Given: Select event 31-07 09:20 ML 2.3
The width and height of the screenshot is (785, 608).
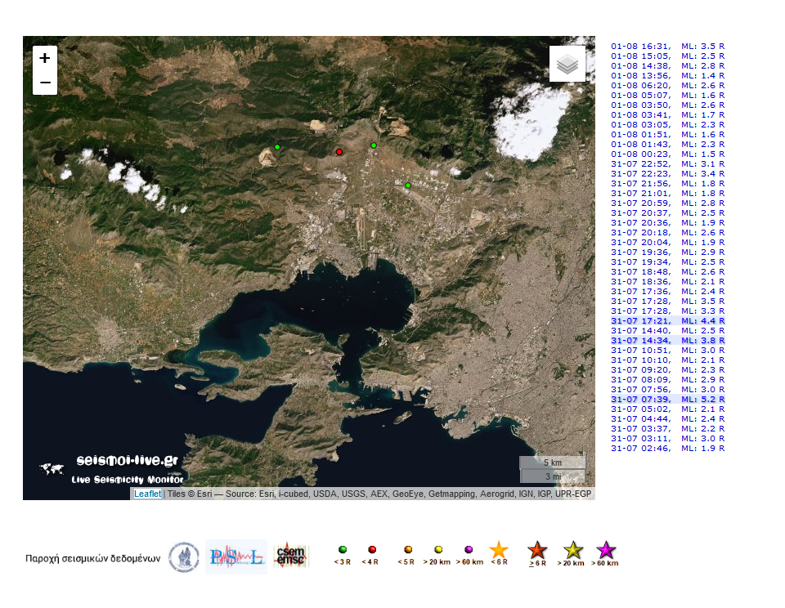Looking at the screenshot, I should (668, 370).
